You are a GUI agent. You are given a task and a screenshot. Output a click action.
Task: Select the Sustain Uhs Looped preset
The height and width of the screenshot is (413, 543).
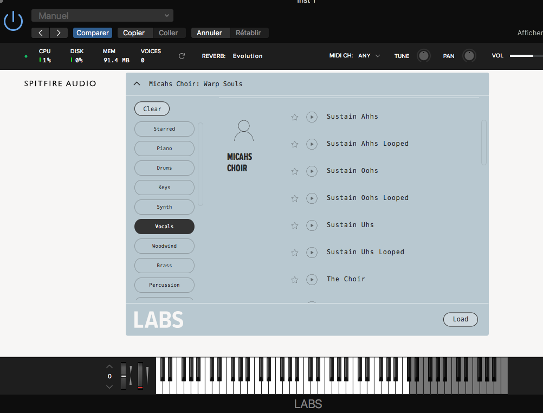coord(365,252)
